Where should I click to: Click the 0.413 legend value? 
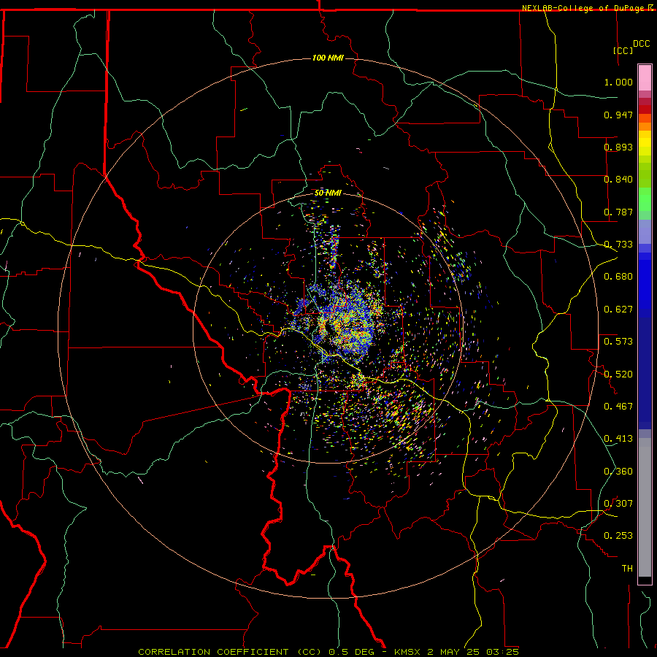point(618,439)
